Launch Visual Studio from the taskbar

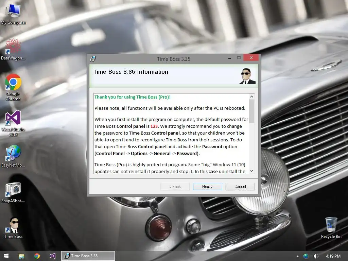pyautogui.click(x=53, y=256)
